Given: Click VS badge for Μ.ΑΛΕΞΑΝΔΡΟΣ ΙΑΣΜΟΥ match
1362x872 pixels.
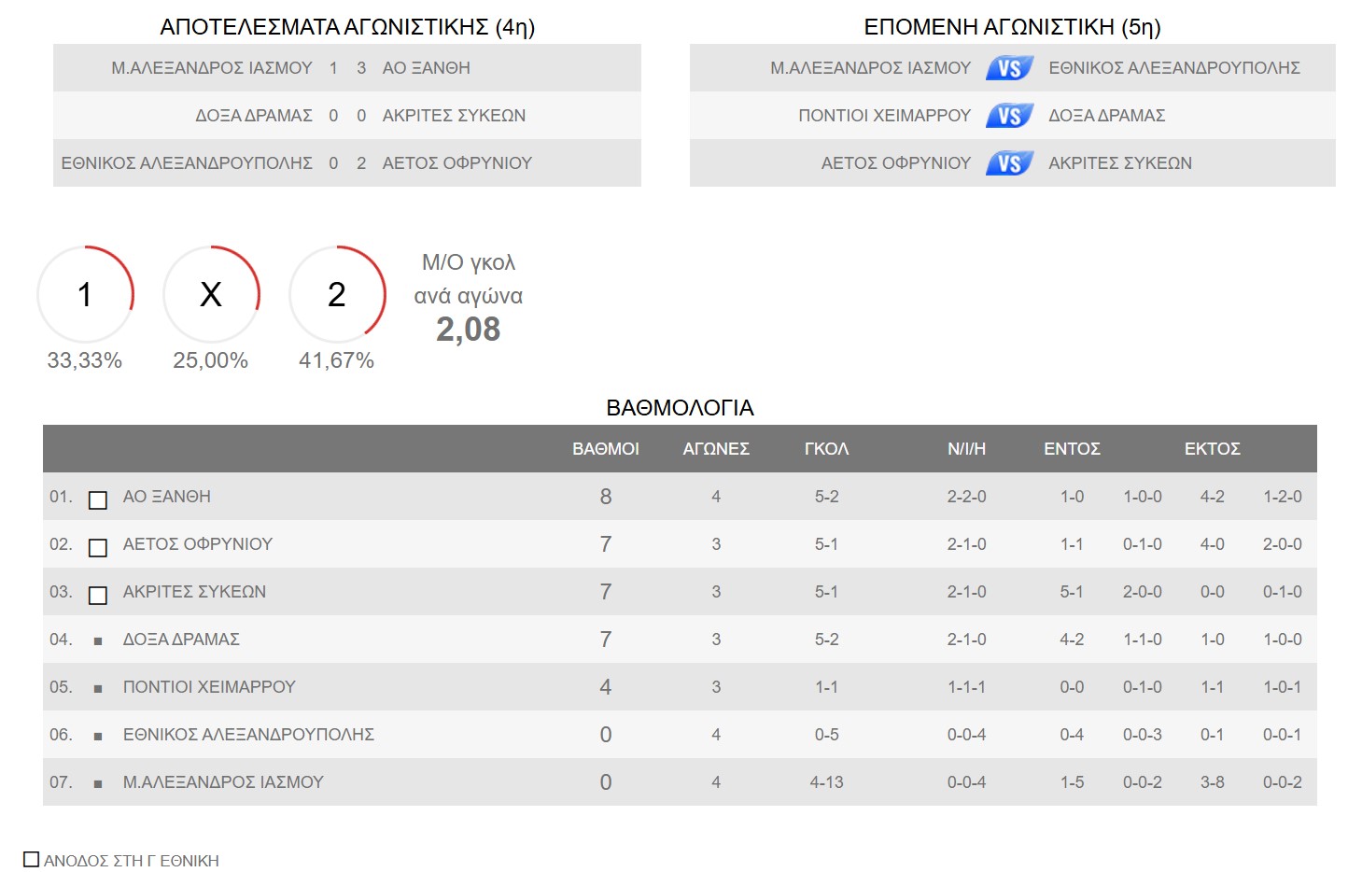Looking at the screenshot, I should tap(1009, 68).
